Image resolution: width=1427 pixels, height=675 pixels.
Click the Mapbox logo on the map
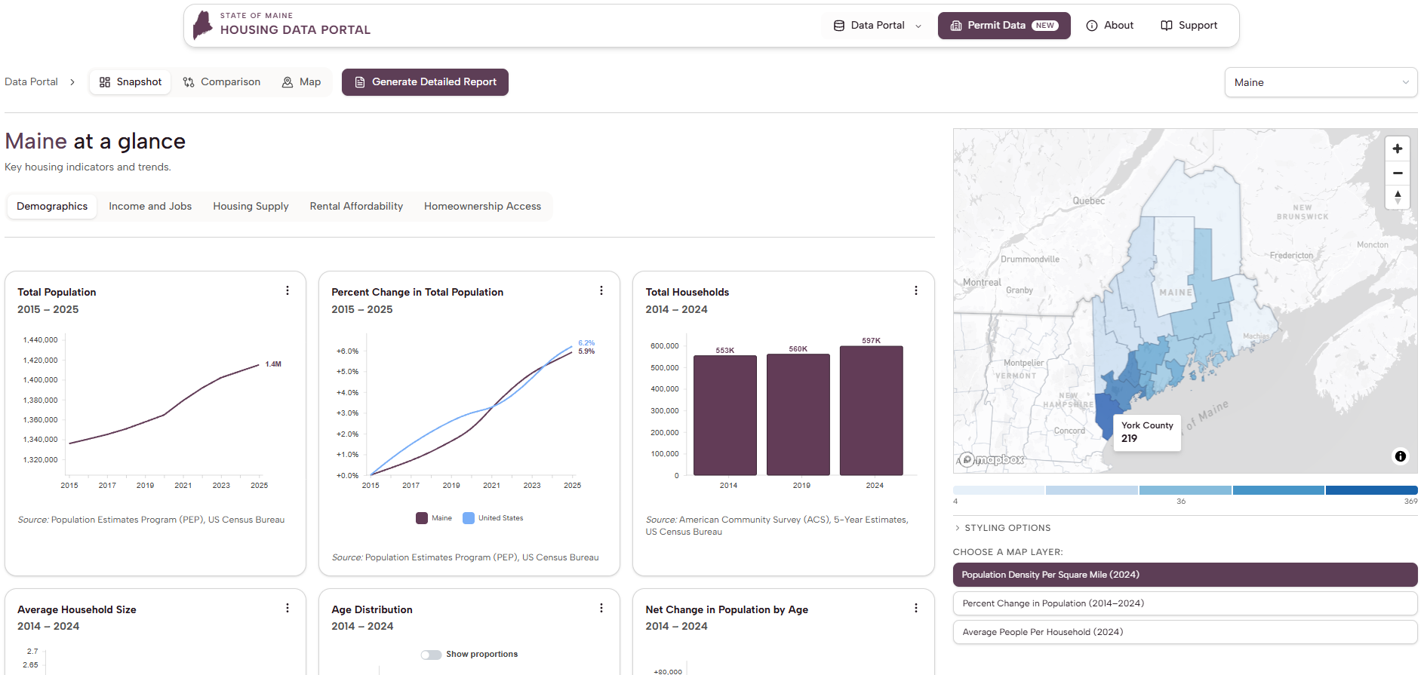tap(991, 459)
